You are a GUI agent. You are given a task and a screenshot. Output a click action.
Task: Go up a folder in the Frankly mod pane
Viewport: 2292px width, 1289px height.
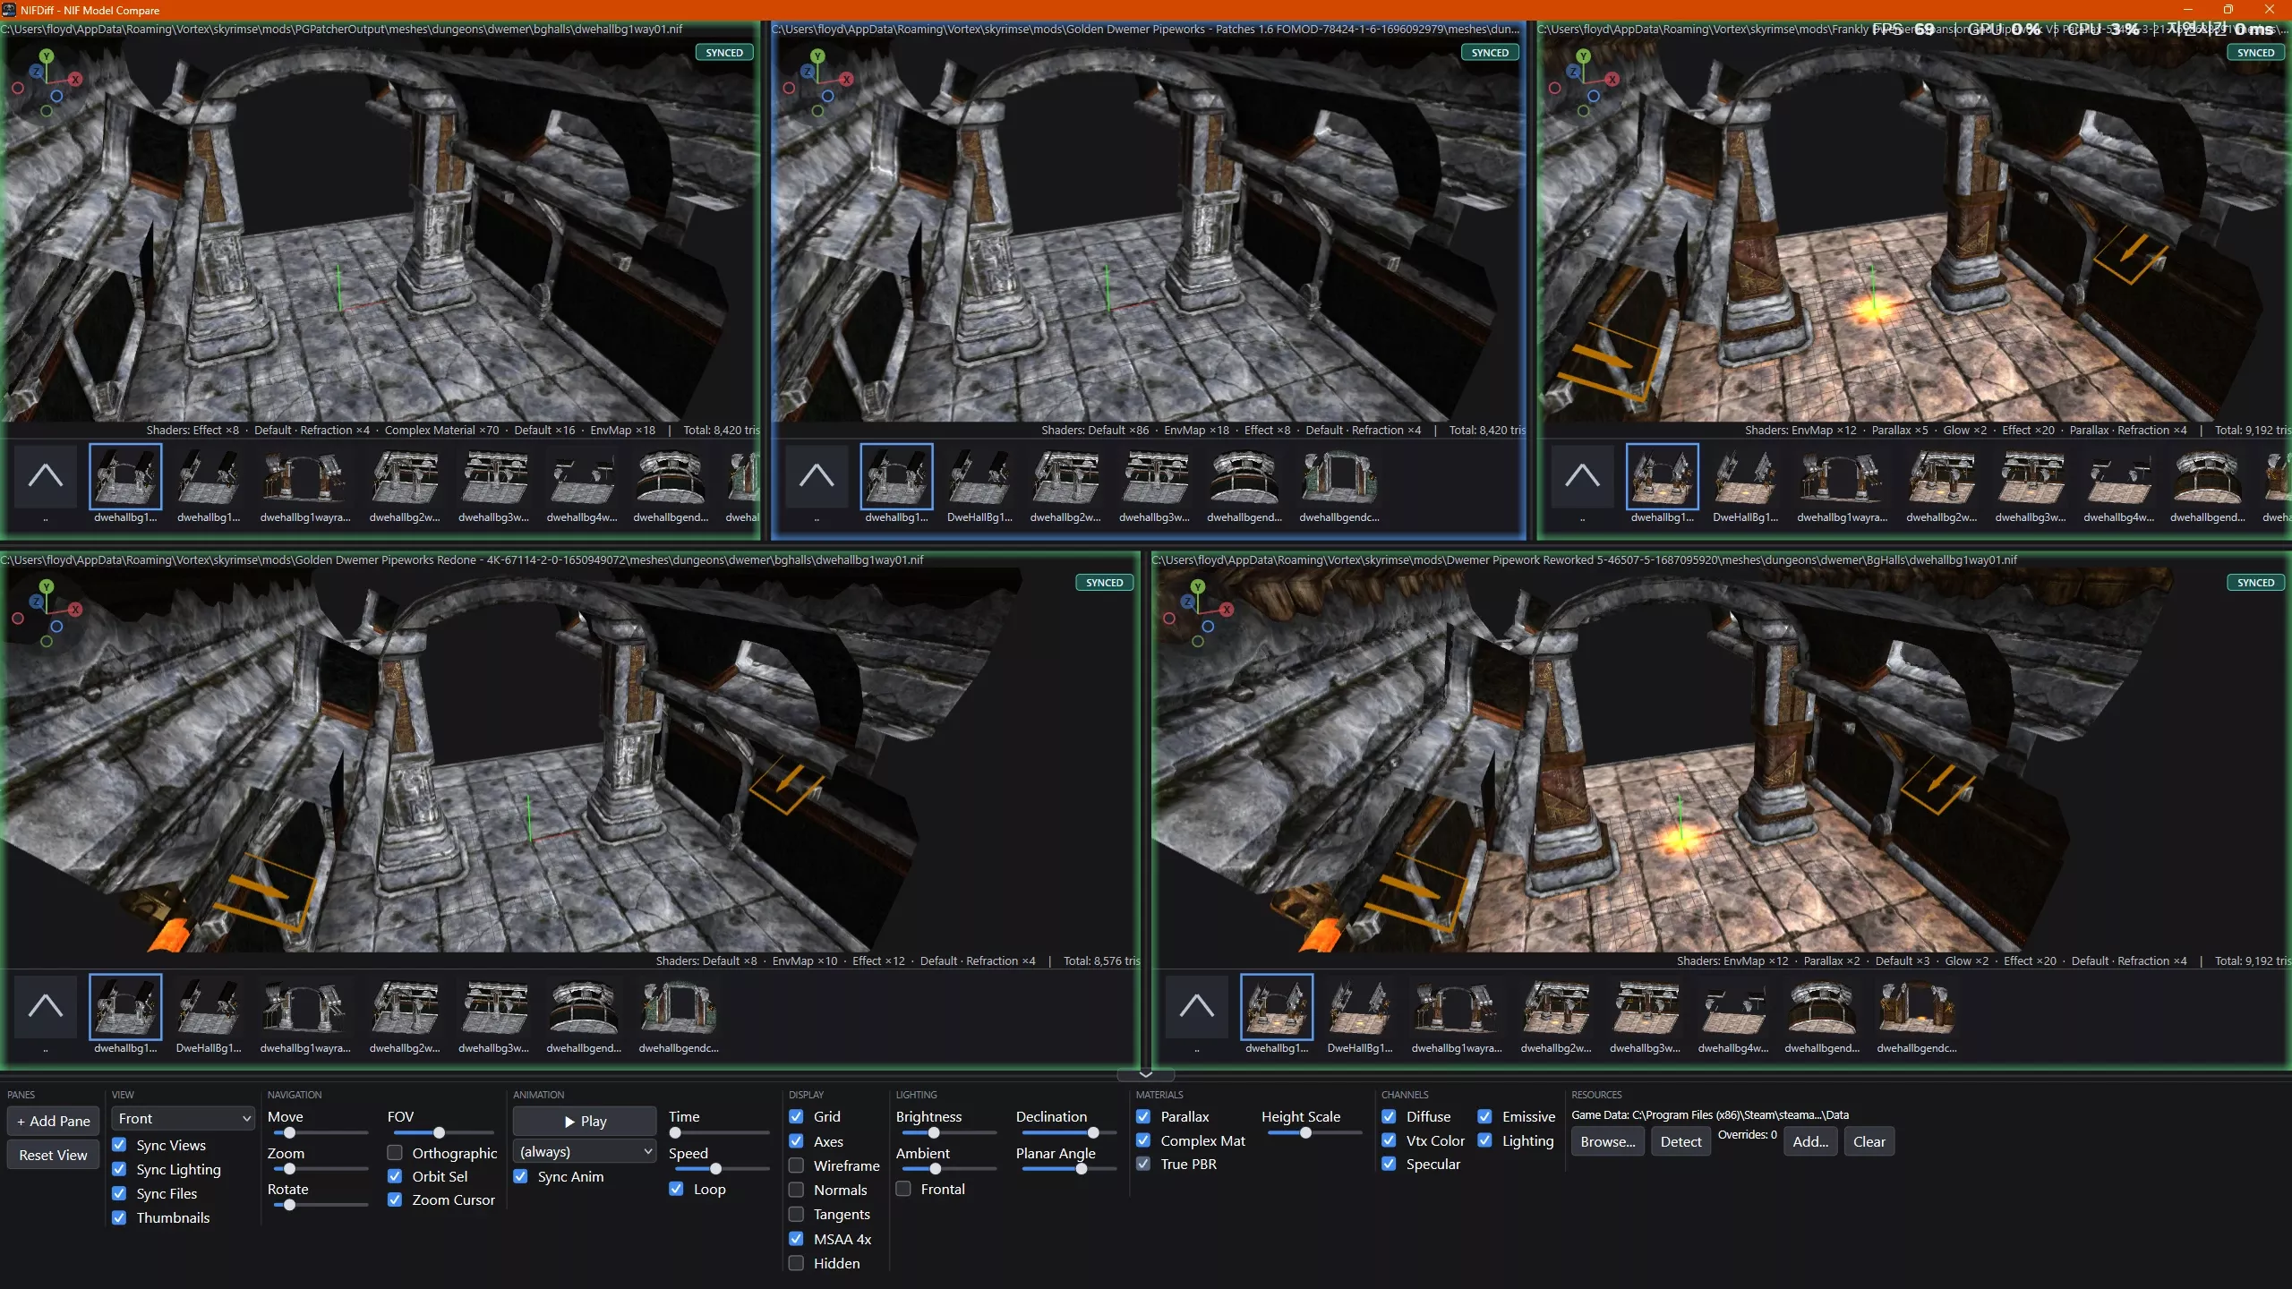pyautogui.click(x=1582, y=475)
